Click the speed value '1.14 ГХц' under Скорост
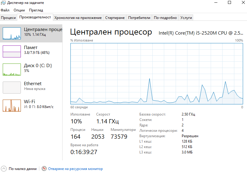The height and width of the screenshot is (173, 247). tap(107, 121)
